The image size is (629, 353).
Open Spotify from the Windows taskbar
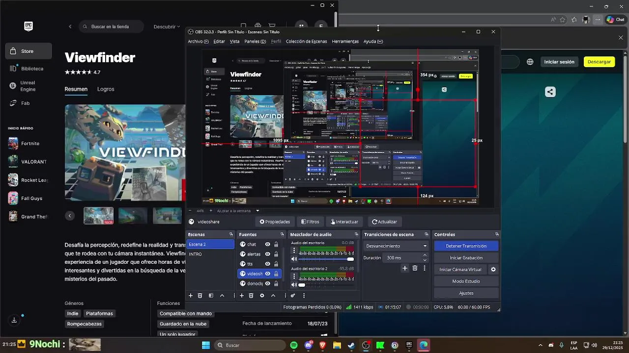[294, 345]
